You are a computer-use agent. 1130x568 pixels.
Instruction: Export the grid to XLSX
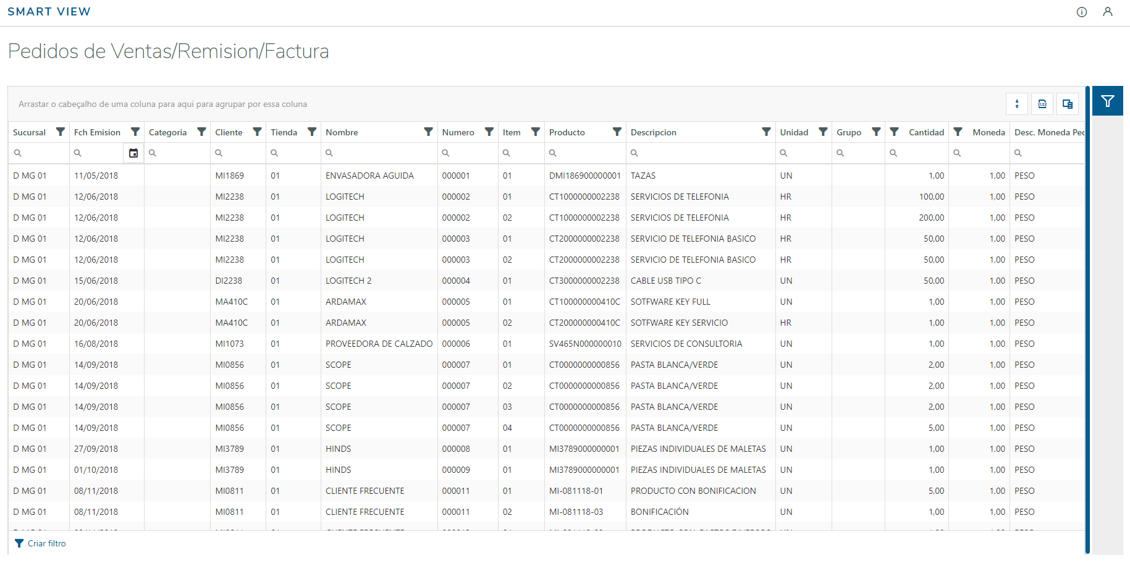pyautogui.click(x=1042, y=104)
